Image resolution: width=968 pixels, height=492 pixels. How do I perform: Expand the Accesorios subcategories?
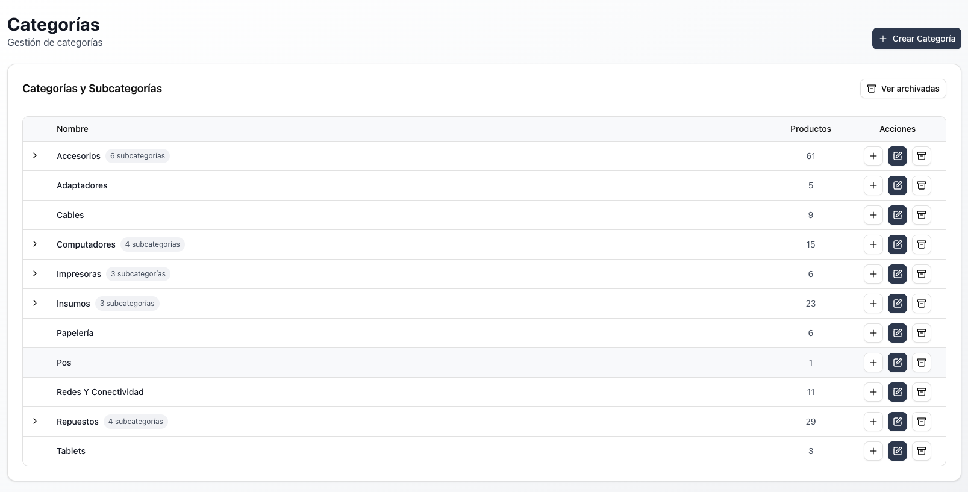coord(35,155)
